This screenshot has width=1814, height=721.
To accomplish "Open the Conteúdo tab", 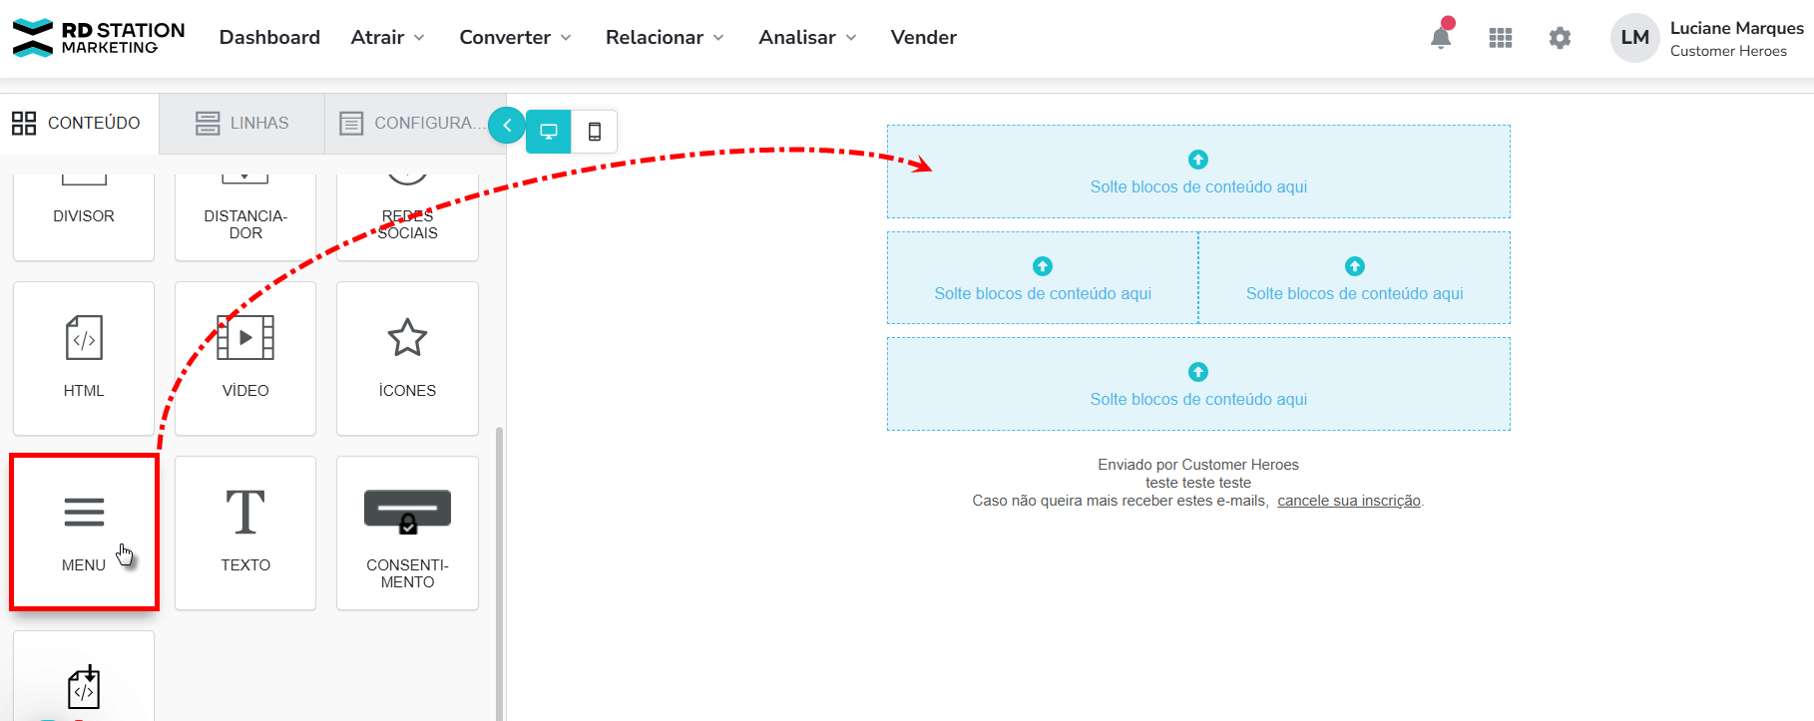I will (x=79, y=124).
